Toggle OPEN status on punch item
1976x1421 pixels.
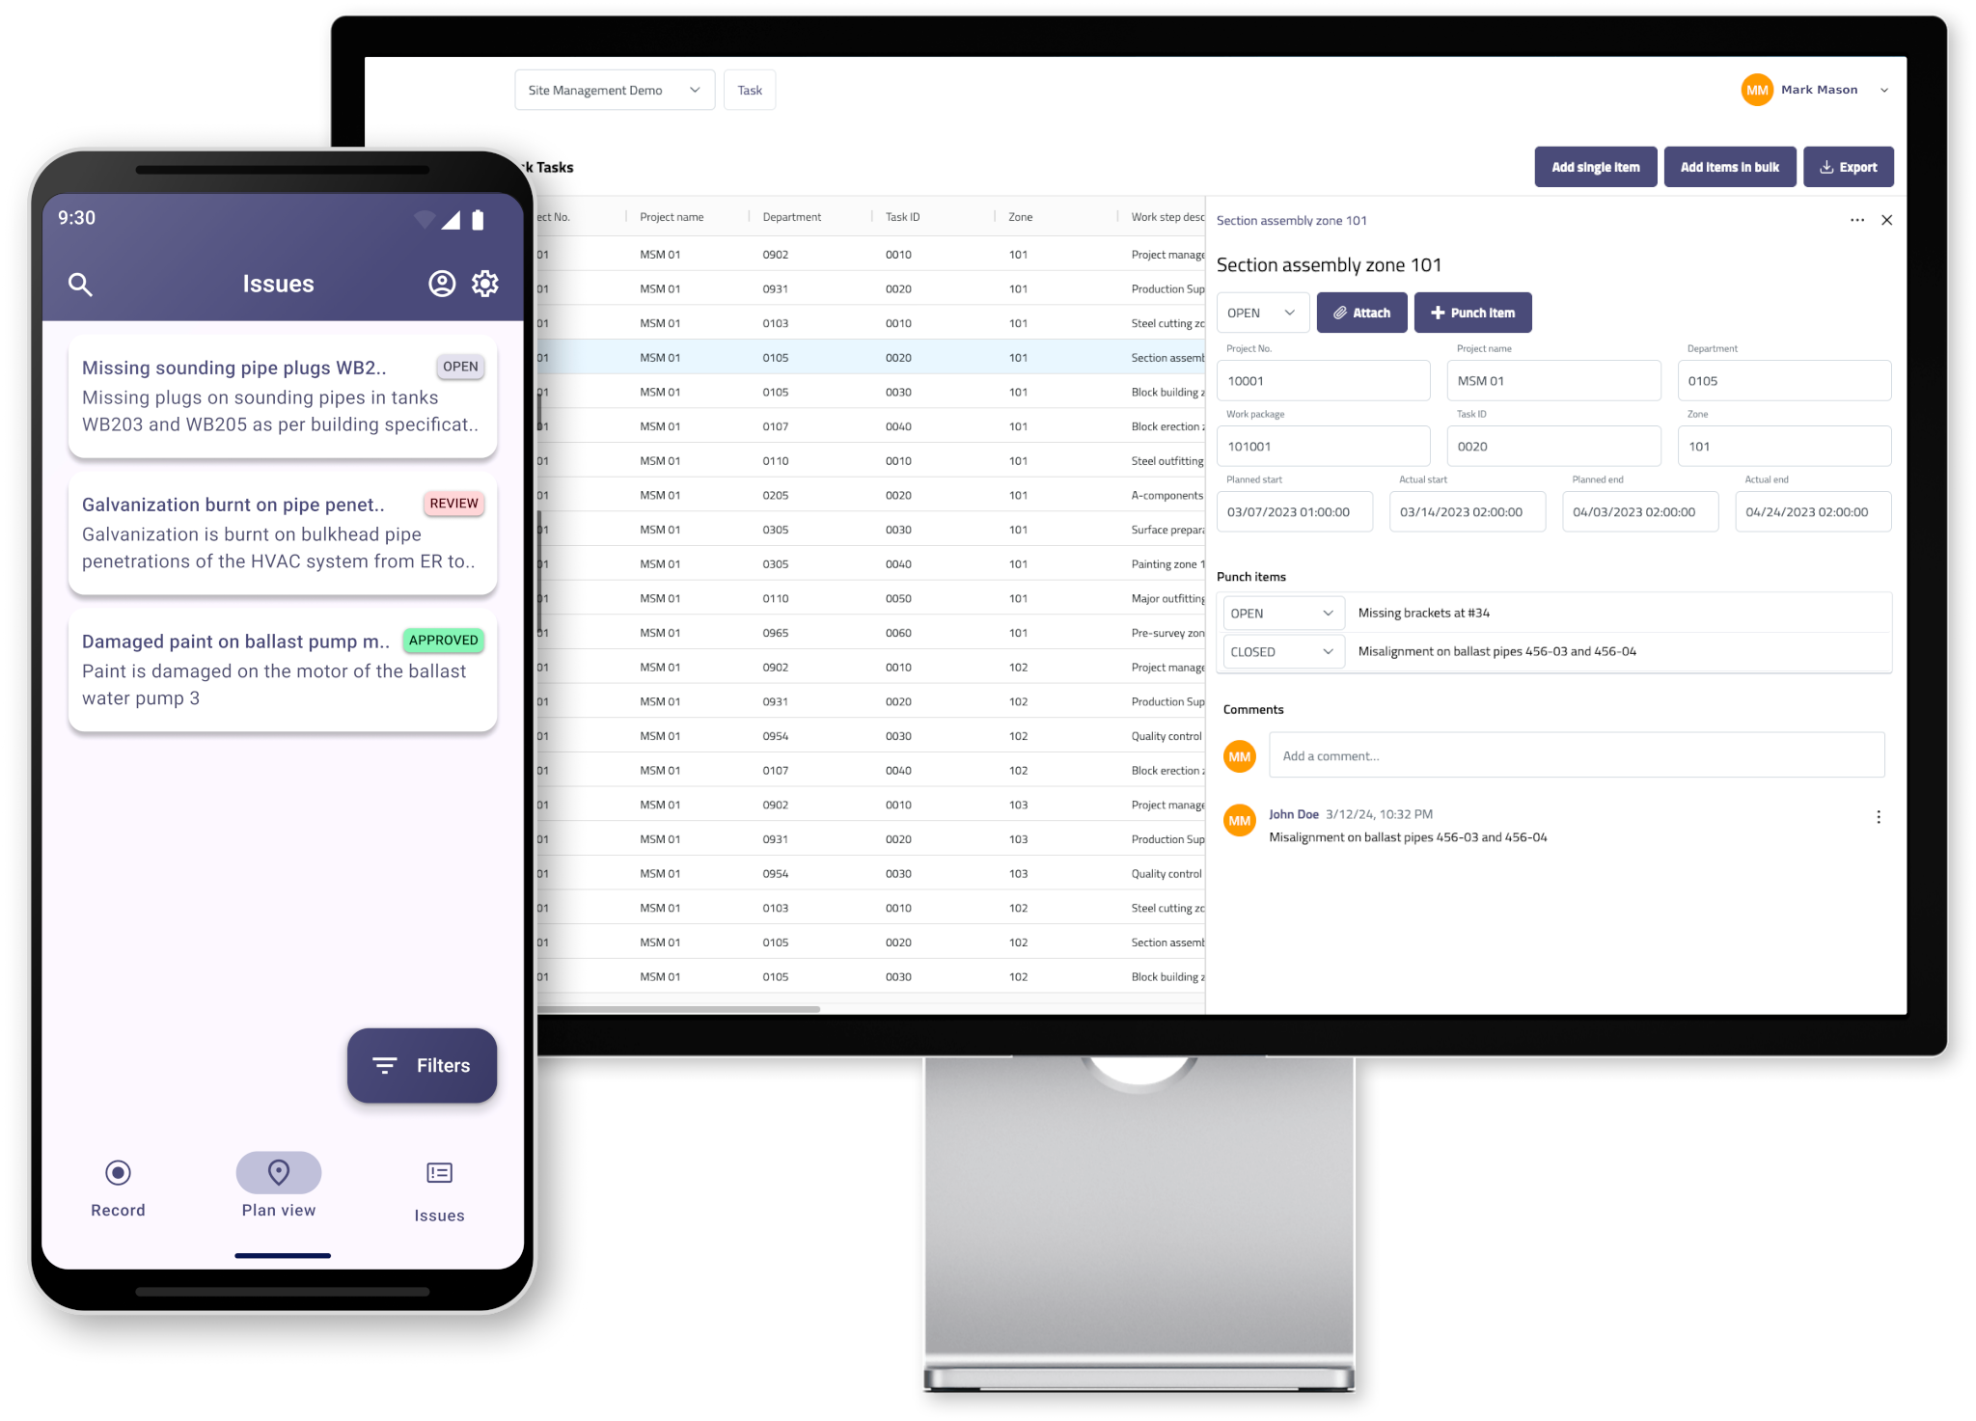tap(1282, 613)
